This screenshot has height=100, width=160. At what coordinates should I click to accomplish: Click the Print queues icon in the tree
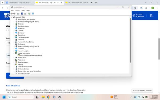(x=16, y=58)
